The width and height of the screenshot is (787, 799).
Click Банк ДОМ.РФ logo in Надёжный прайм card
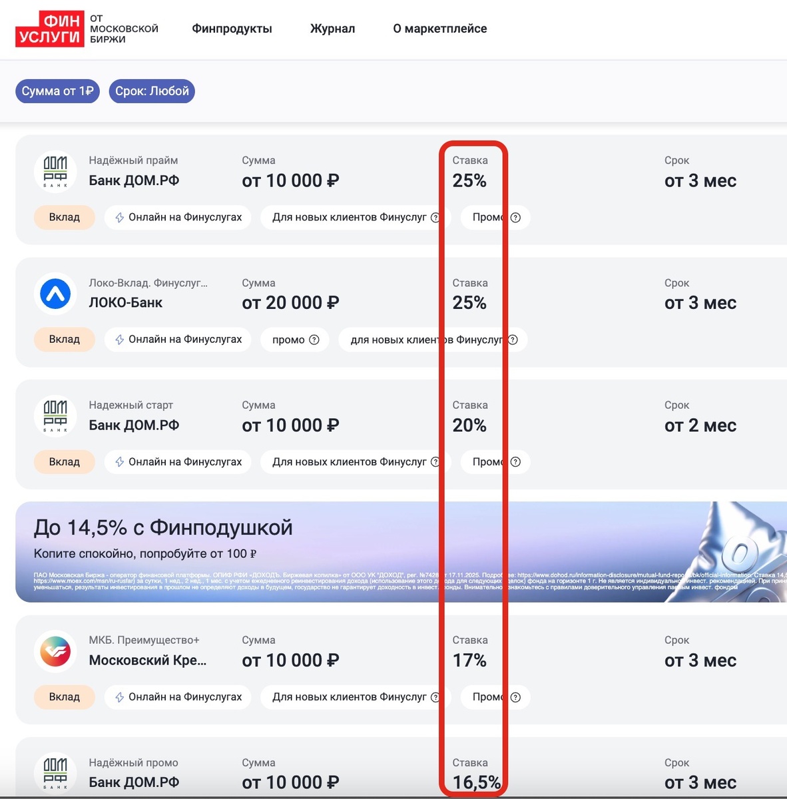(55, 172)
